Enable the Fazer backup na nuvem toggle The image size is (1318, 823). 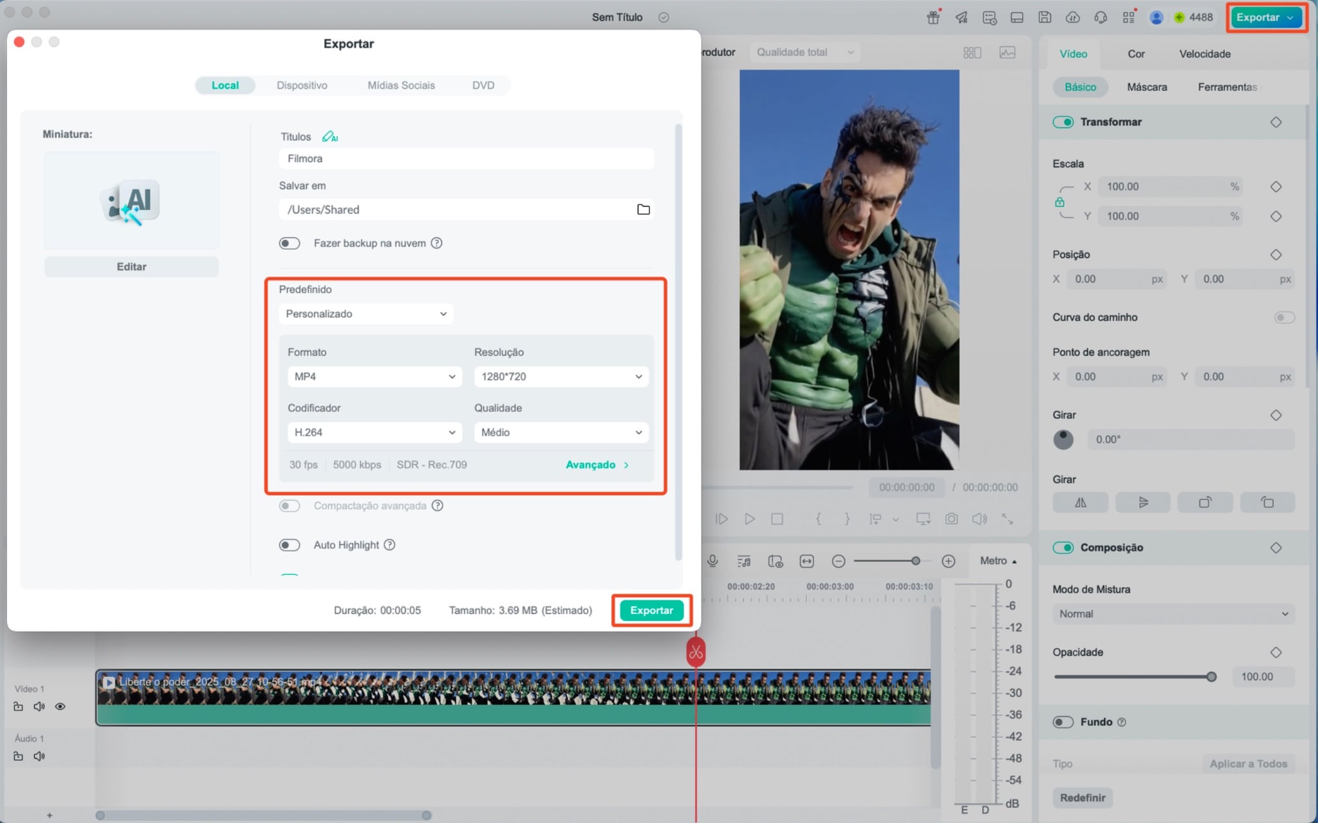pyautogui.click(x=290, y=243)
